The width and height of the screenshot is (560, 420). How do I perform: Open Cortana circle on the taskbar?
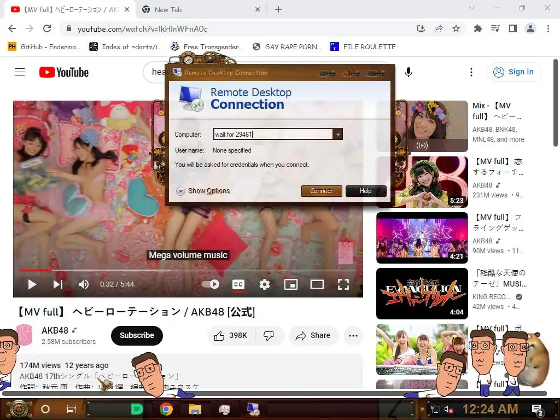45,409
